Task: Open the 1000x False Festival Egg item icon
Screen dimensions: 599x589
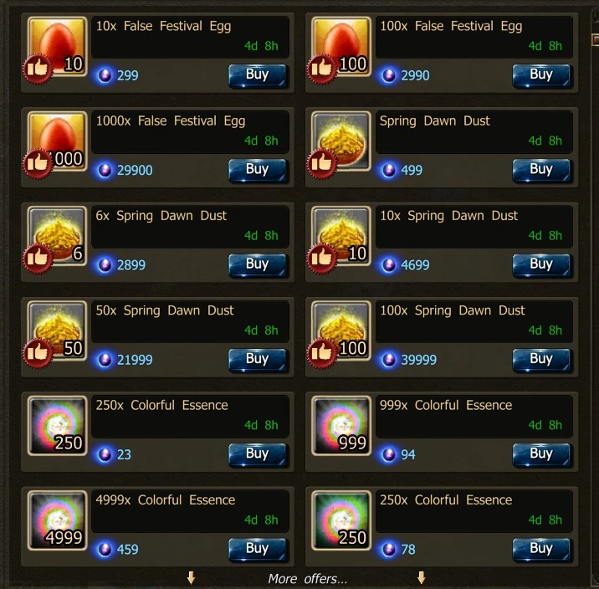Action: pyautogui.click(x=57, y=141)
